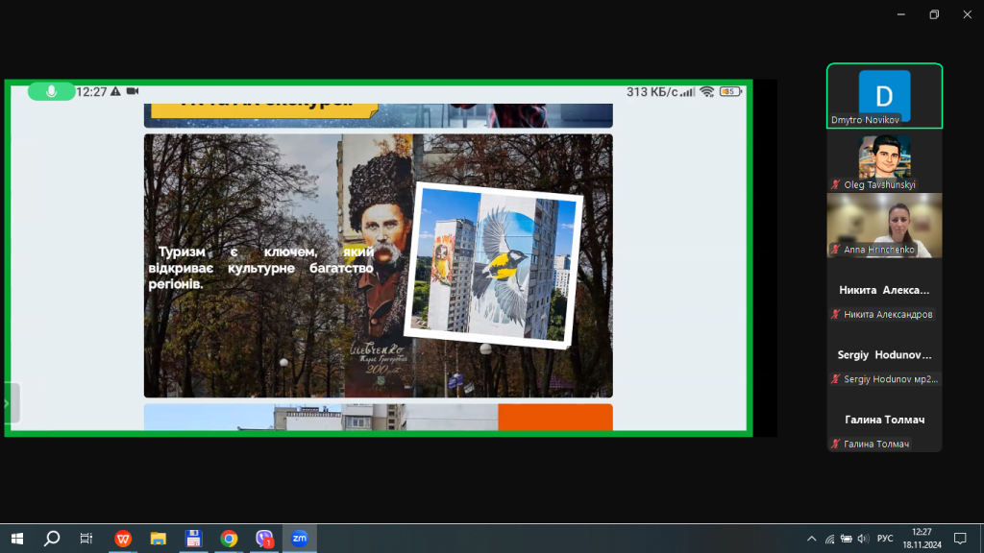Switch to Zoom taskbar icon
Viewport: 984px width, 553px height.
coord(300,539)
